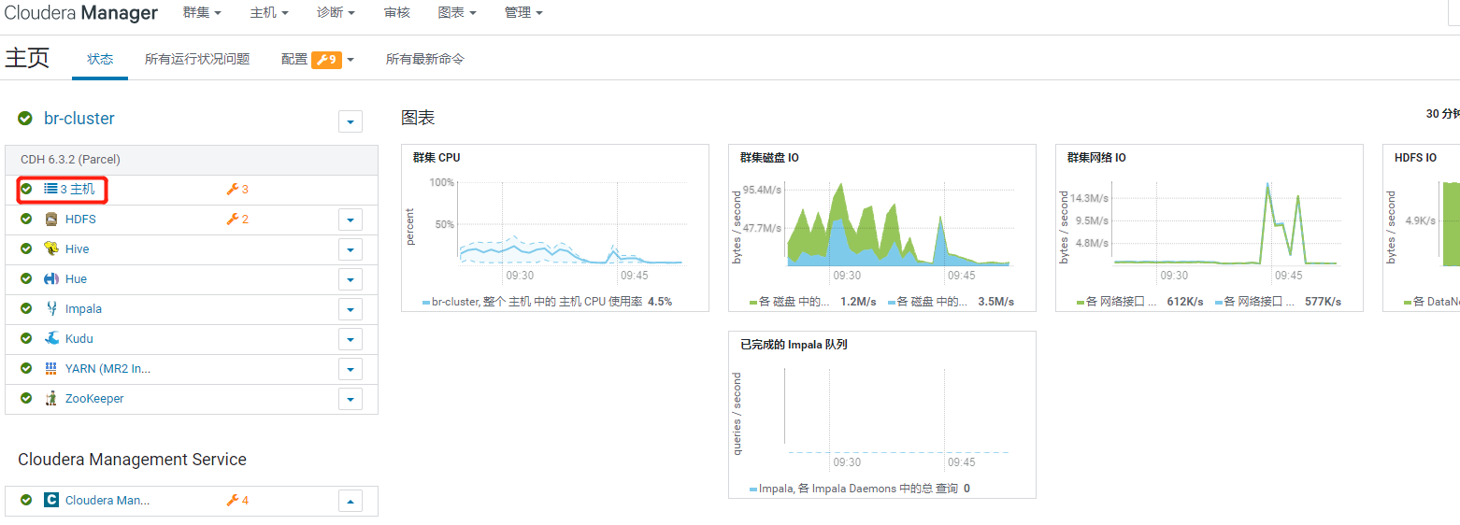
Task: Open the 诊断 menu
Action: coord(336,13)
